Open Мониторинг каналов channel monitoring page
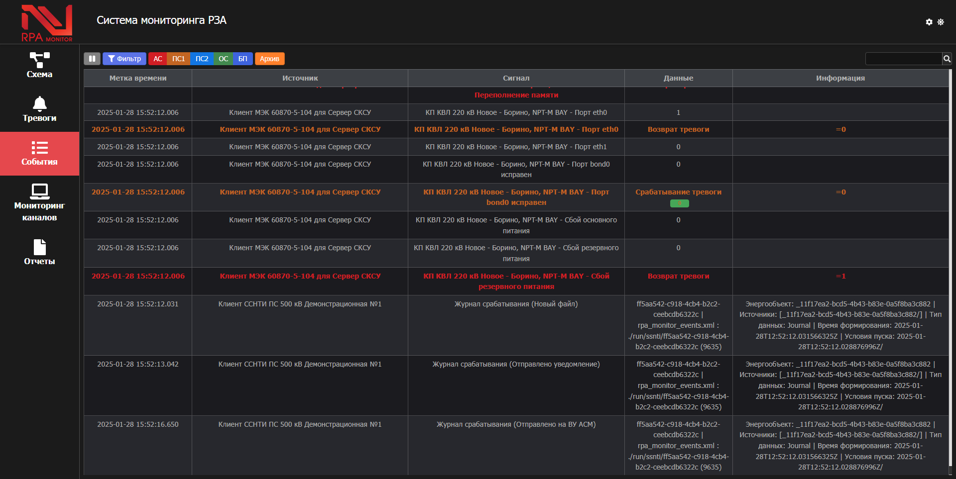The height and width of the screenshot is (479, 956). (x=39, y=203)
